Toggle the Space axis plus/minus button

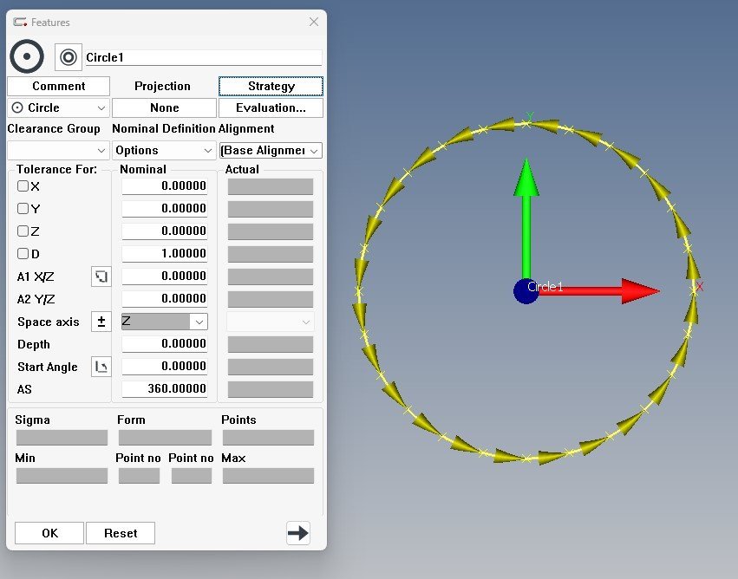pyautogui.click(x=101, y=322)
